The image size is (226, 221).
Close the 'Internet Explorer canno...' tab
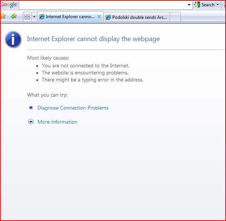pos(99,17)
